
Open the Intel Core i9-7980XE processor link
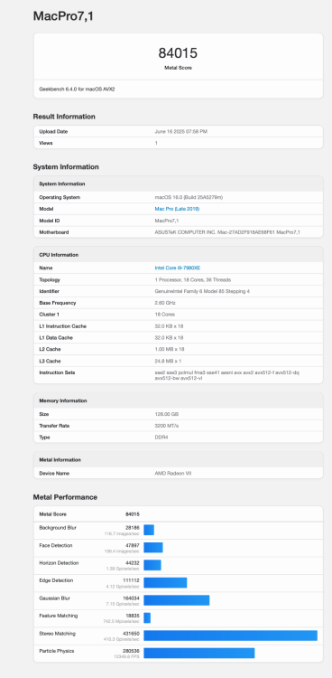pyautogui.click(x=177, y=268)
